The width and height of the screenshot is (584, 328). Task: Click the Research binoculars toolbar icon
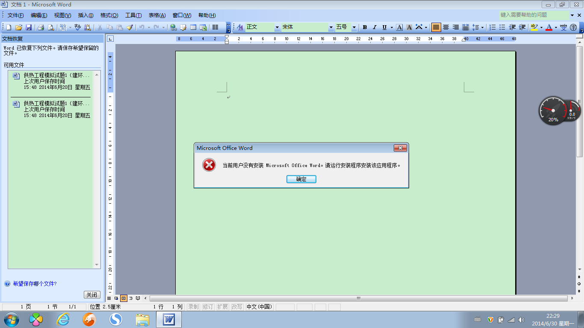click(x=88, y=27)
